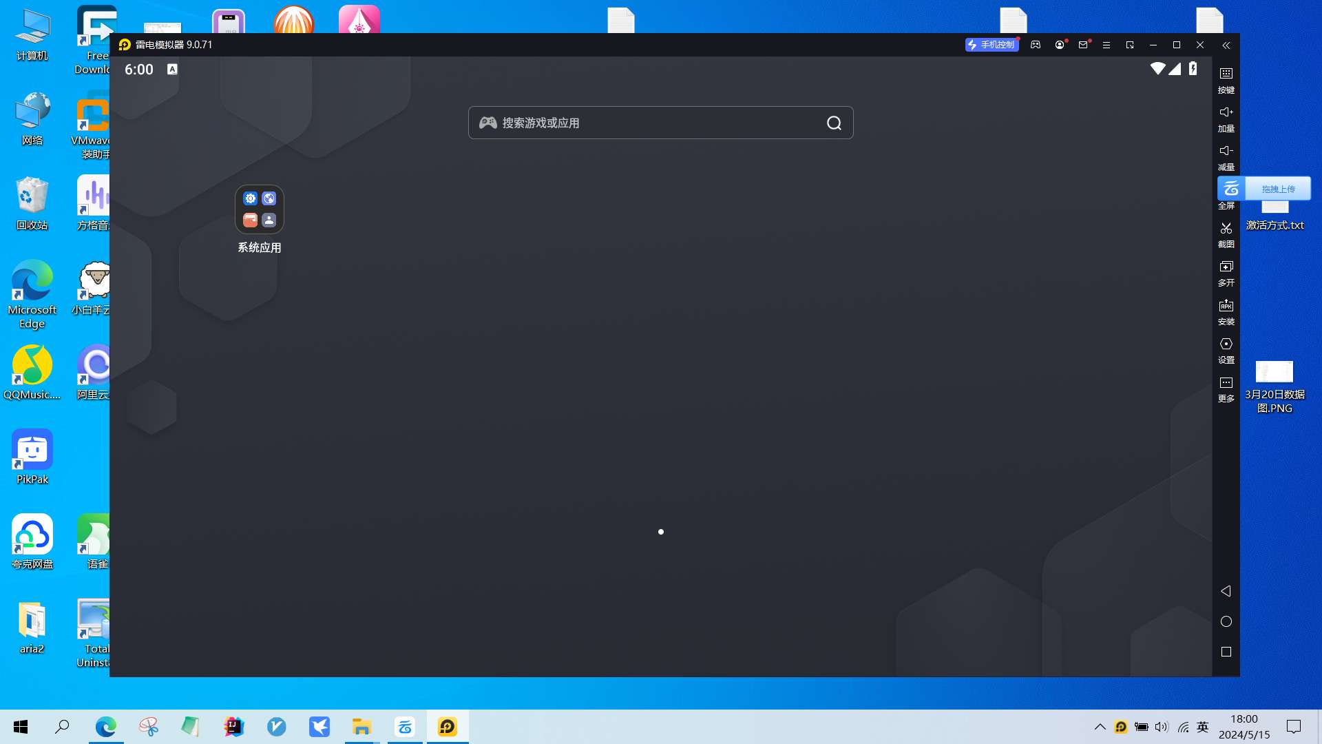Screen dimensions: 1322x744
Task: Show hidden system tray icons
Action: 1100,727
